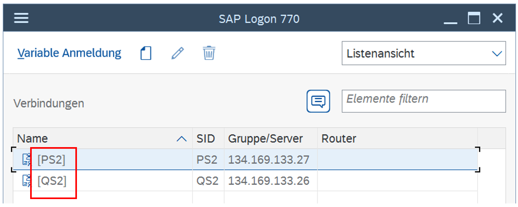Click the Variable Anmeldung link
This screenshot has width=518, height=207.
click(69, 53)
